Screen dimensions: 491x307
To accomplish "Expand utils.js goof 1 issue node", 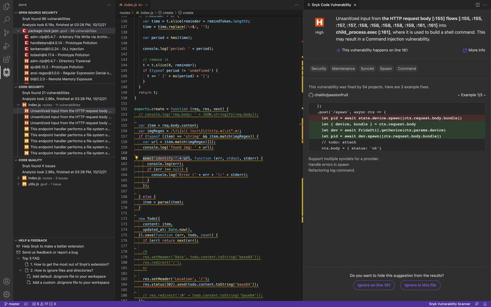I will coord(19,184).
